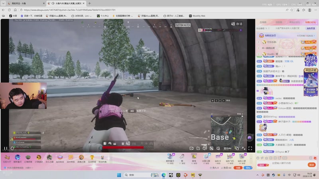Switch to web fullscreen arrows icon

pos(244,148)
